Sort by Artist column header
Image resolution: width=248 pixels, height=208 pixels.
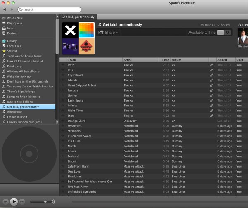tap(140, 60)
